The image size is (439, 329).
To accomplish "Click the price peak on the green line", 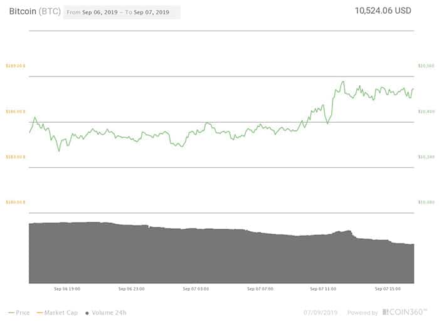I will [x=342, y=81].
